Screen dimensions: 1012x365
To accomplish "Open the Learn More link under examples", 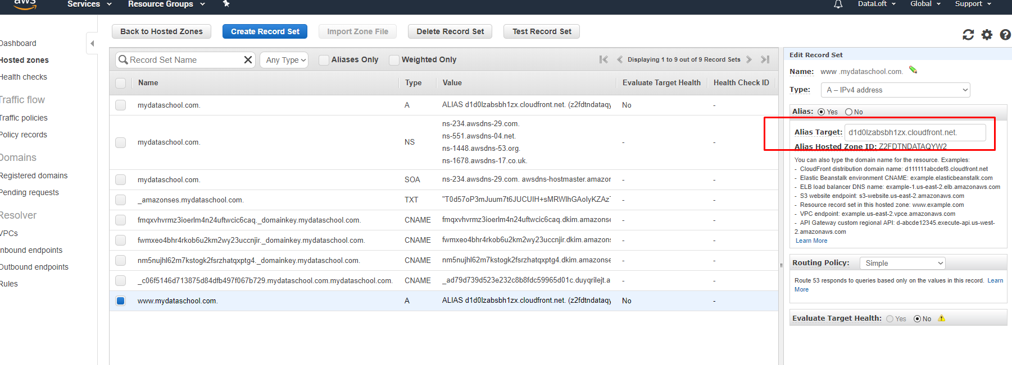I will pos(811,241).
